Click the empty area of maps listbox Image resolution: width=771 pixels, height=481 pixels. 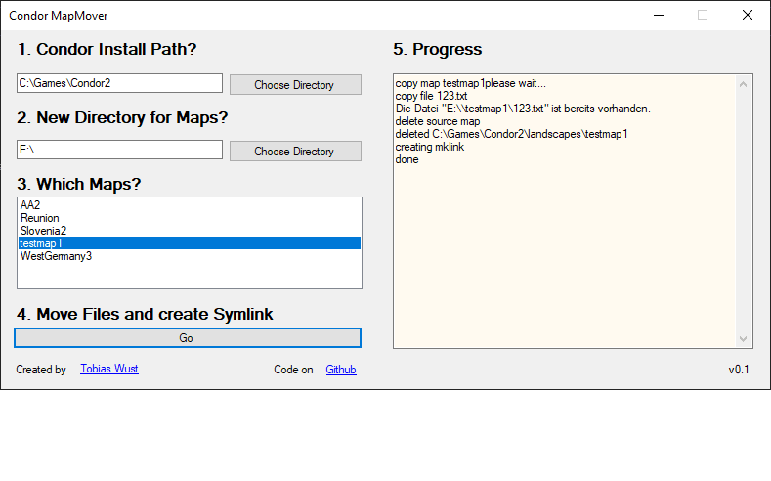pyautogui.click(x=190, y=276)
